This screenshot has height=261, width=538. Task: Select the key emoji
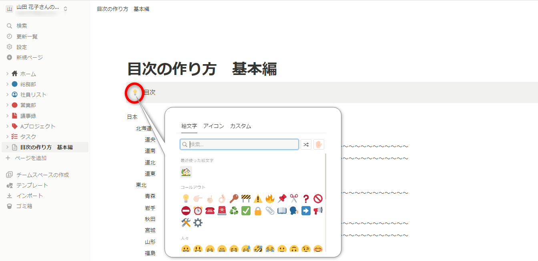coord(234,198)
